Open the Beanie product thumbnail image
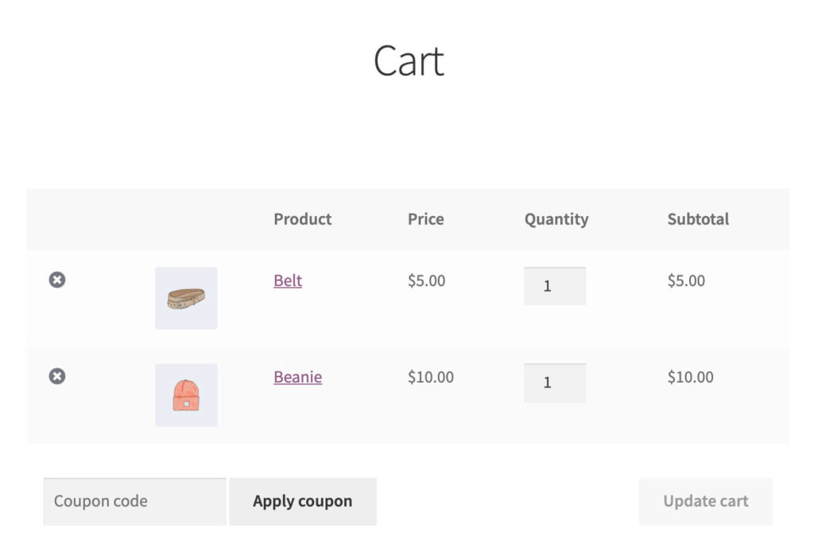814x551 pixels. 186,395
